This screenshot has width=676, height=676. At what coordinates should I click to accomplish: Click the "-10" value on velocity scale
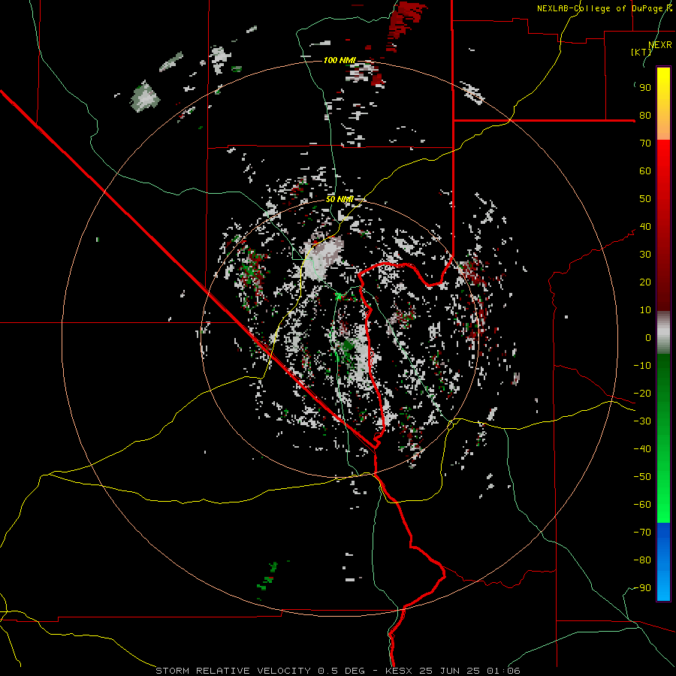(642, 366)
